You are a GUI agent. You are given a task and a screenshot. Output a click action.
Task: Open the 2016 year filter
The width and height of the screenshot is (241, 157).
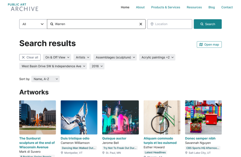(97, 66)
